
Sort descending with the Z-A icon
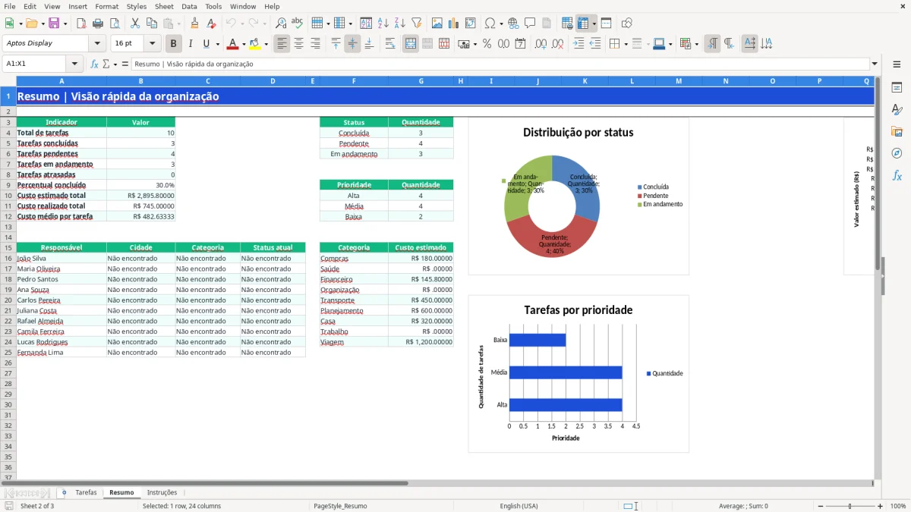point(399,24)
